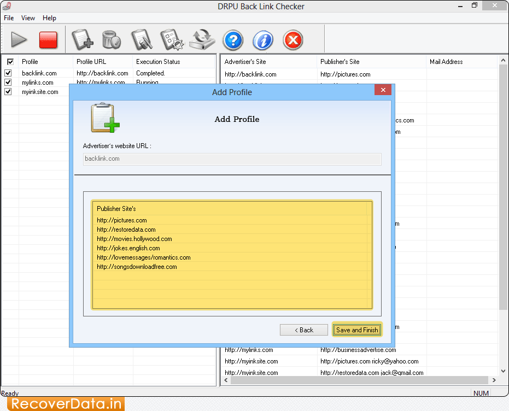Click the Start play icon in toolbar

pos(19,40)
